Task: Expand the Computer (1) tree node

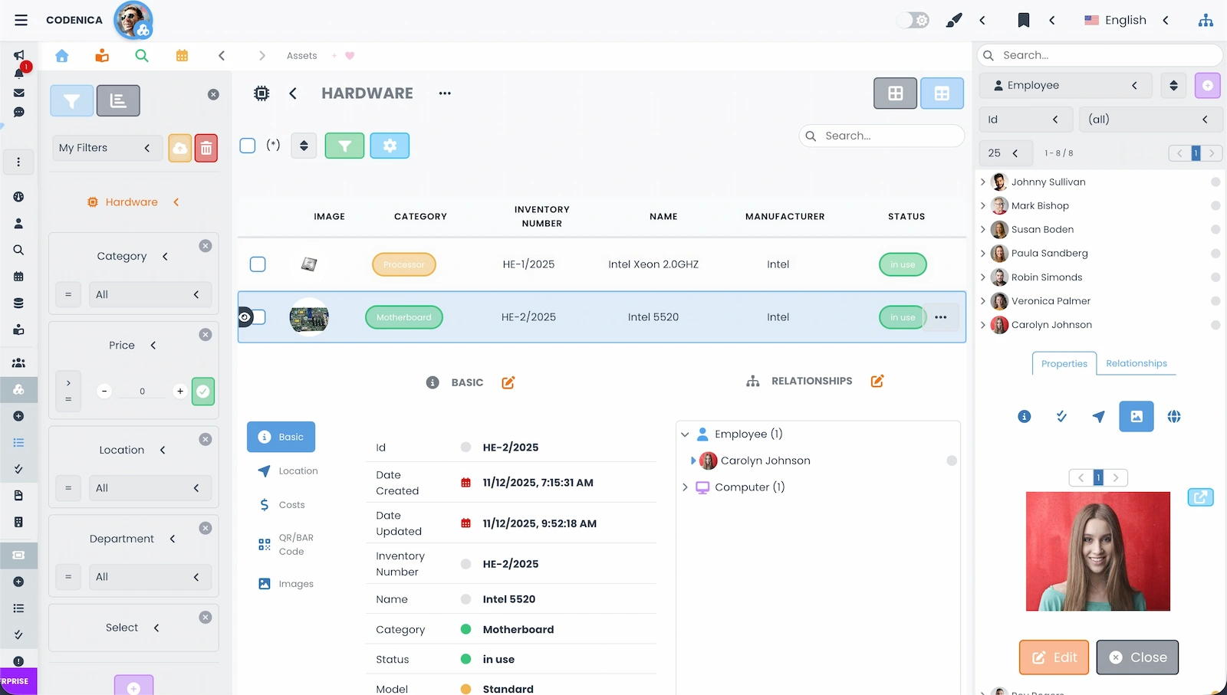Action: [x=685, y=487]
